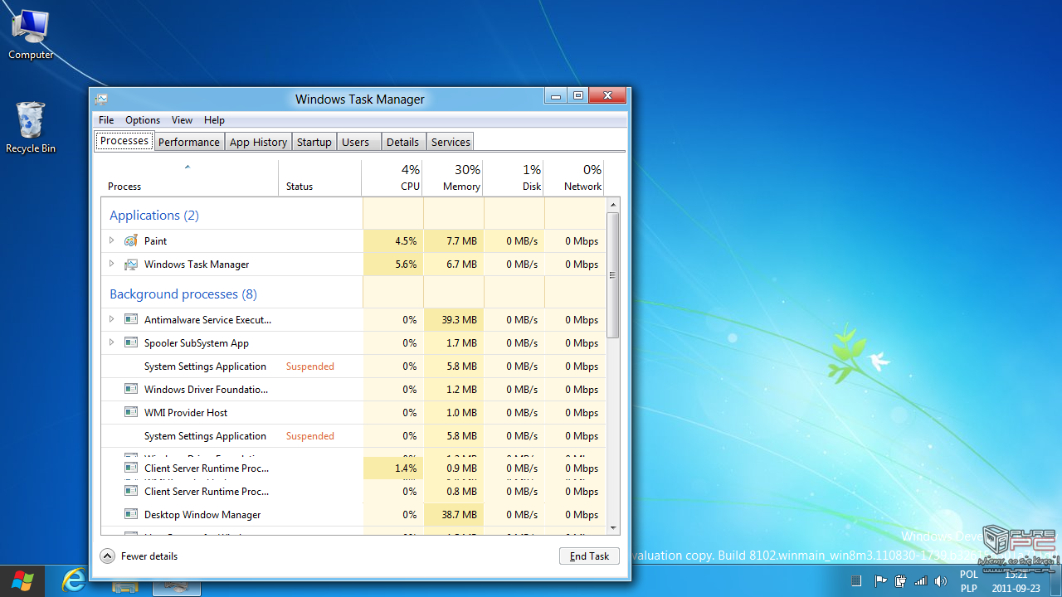This screenshot has height=597, width=1062.
Task: Expand the Paint application entry
Action: (112, 240)
